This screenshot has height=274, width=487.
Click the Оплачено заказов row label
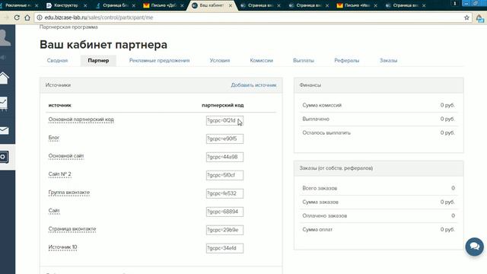pyautogui.click(x=325, y=215)
